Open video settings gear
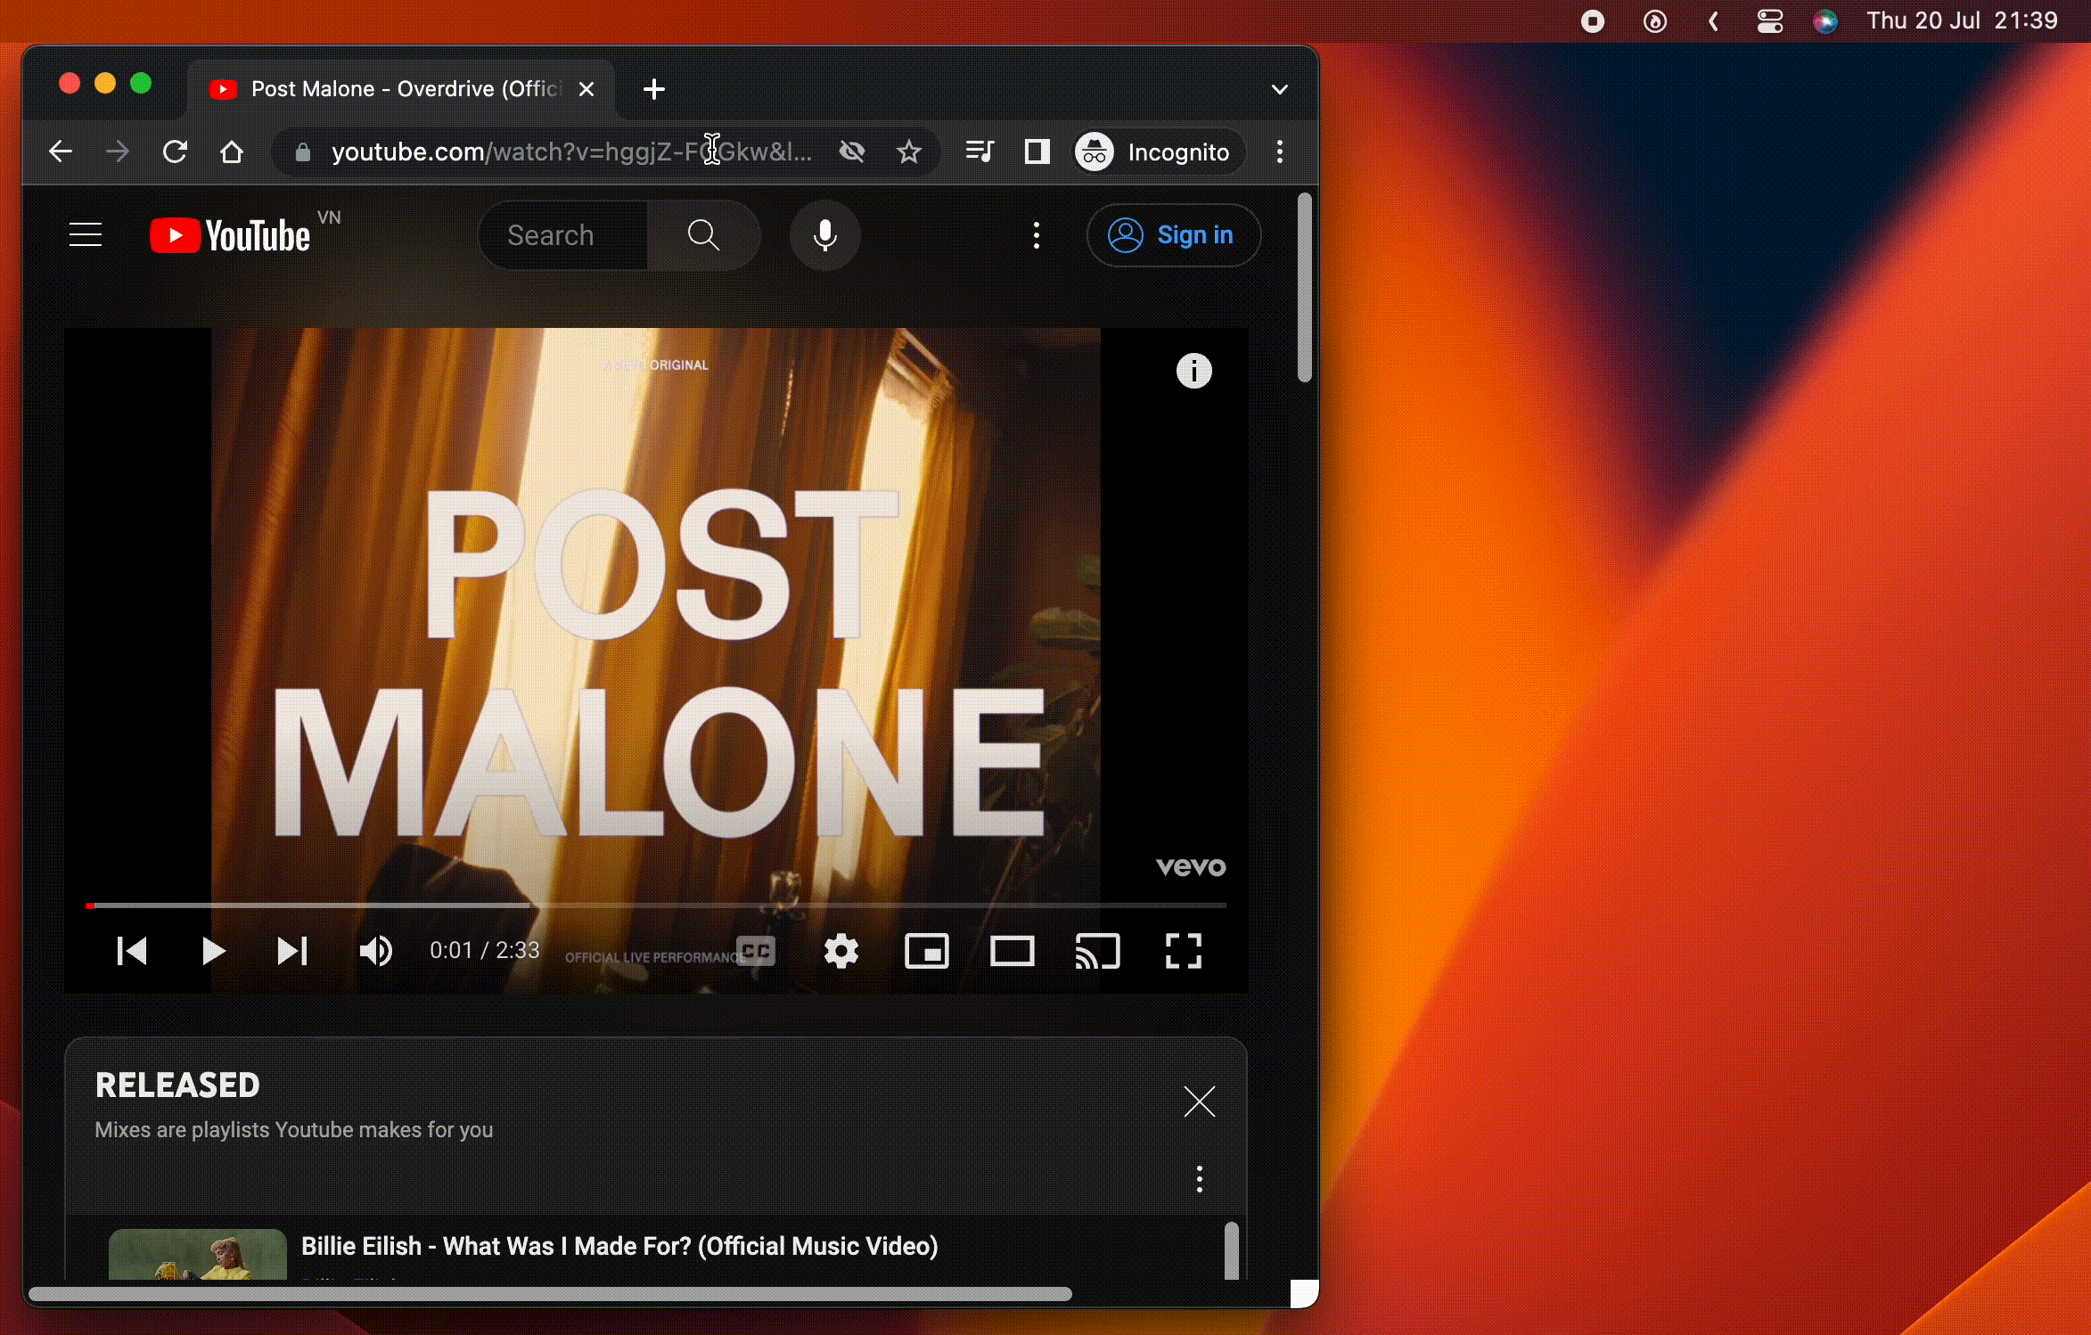The height and width of the screenshot is (1335, 2091). coord(840,951)
